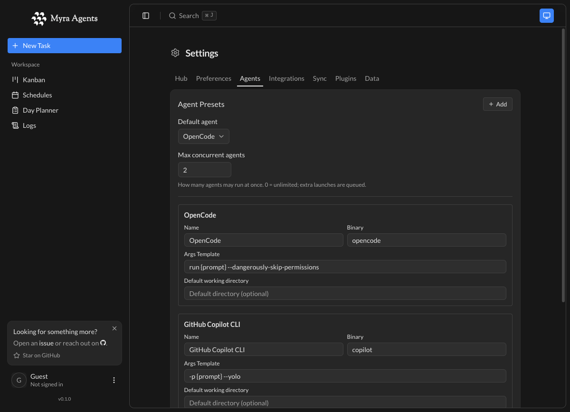This screenshot has width=570, height=412.
Task: Switch to the Hub tab
Action: tap(181, 78)
